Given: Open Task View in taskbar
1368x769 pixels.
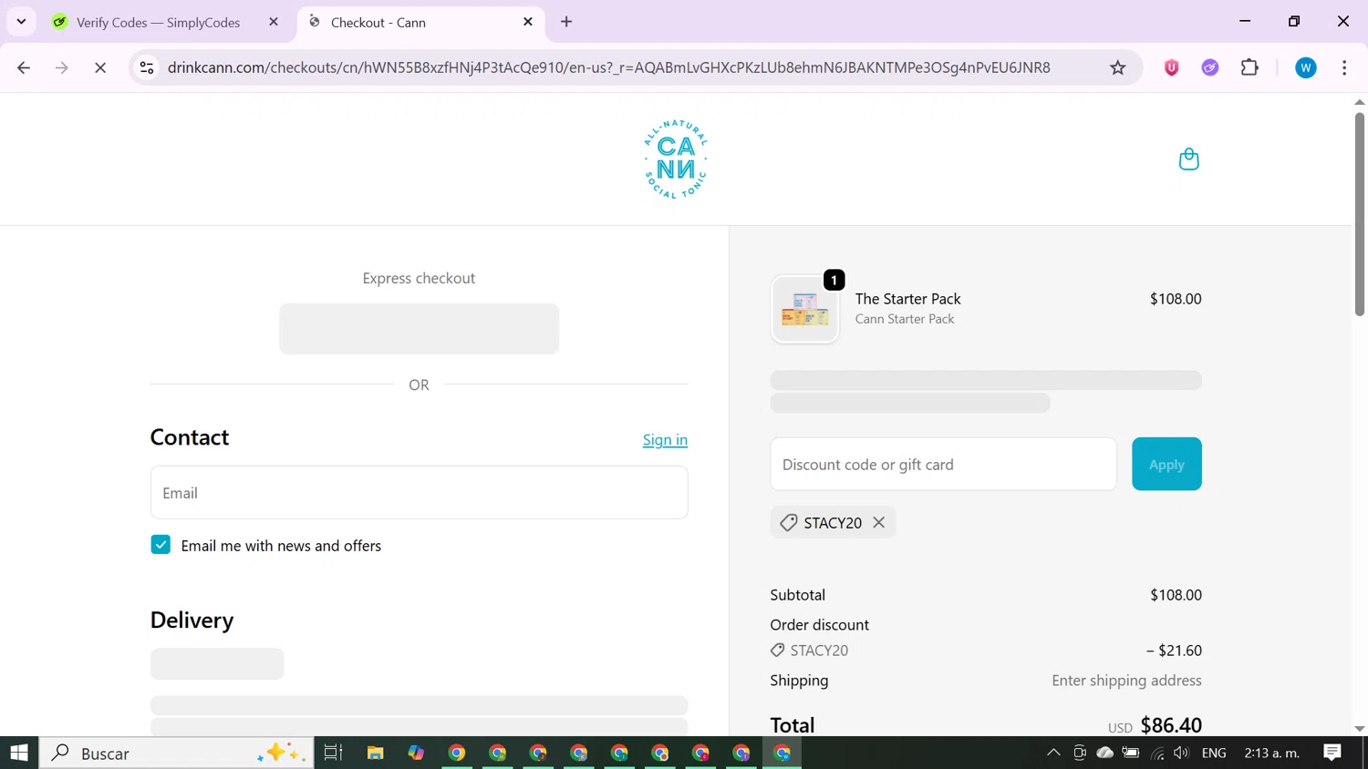Looking at the screenshot, I should click(x=333, y=753).
